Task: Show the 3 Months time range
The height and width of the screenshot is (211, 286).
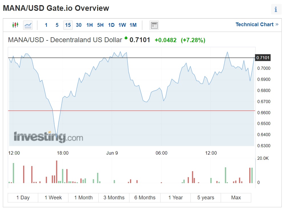Action: click(114, 198)
